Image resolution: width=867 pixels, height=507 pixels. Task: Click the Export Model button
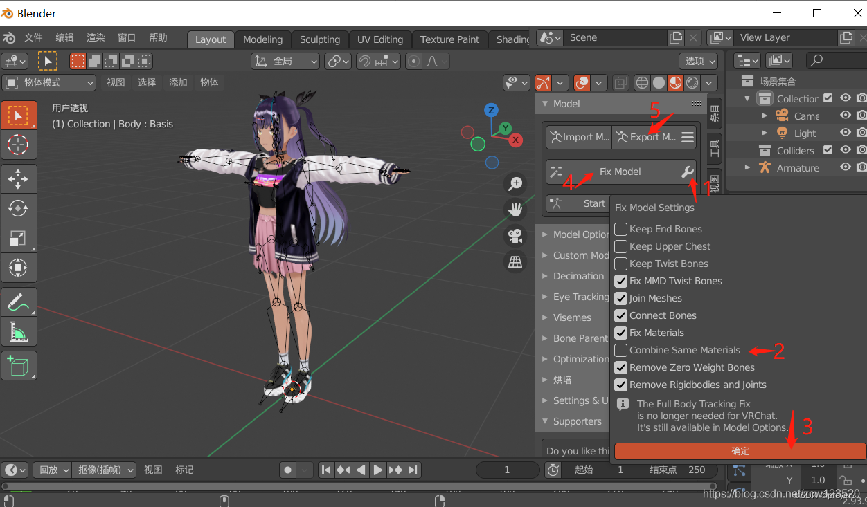coord(645,137)
